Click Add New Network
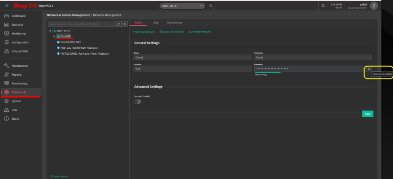This screenshot has width=393, height=179. [144, 32]
